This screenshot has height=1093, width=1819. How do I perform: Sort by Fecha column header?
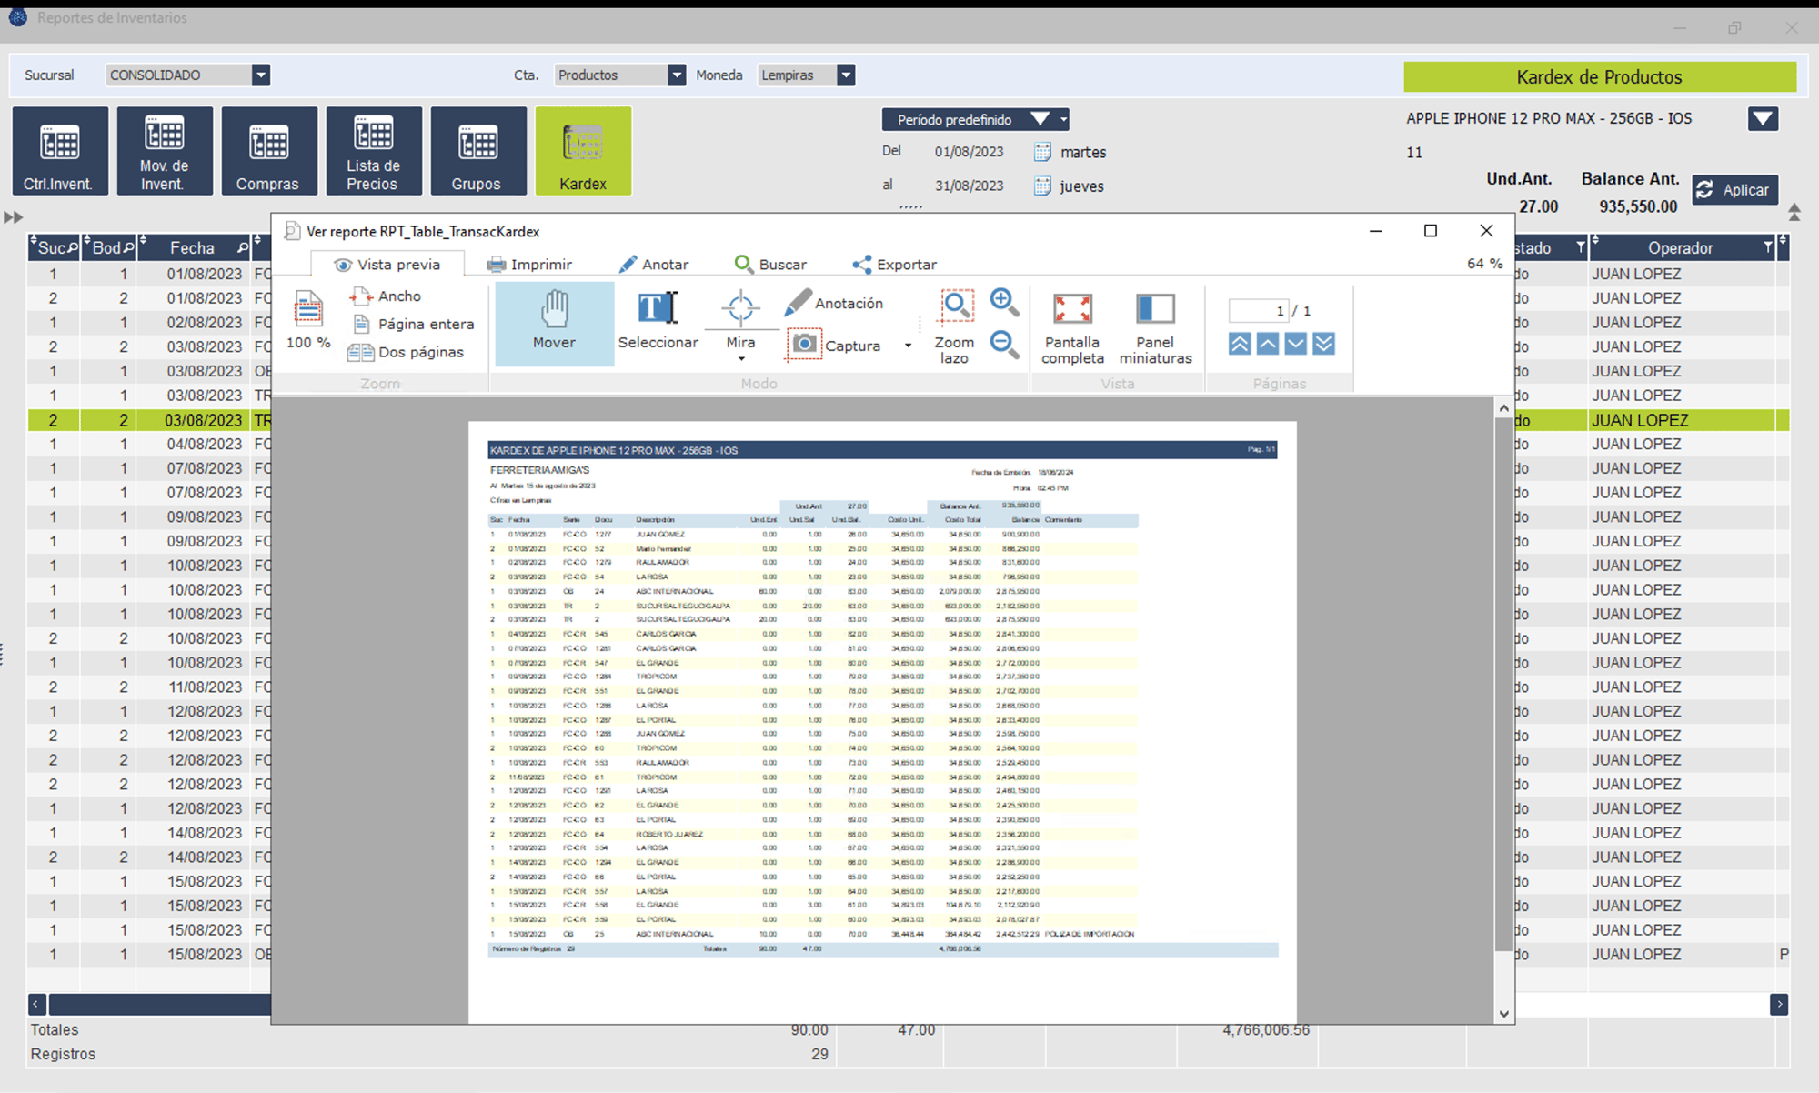tap(192, 247)
